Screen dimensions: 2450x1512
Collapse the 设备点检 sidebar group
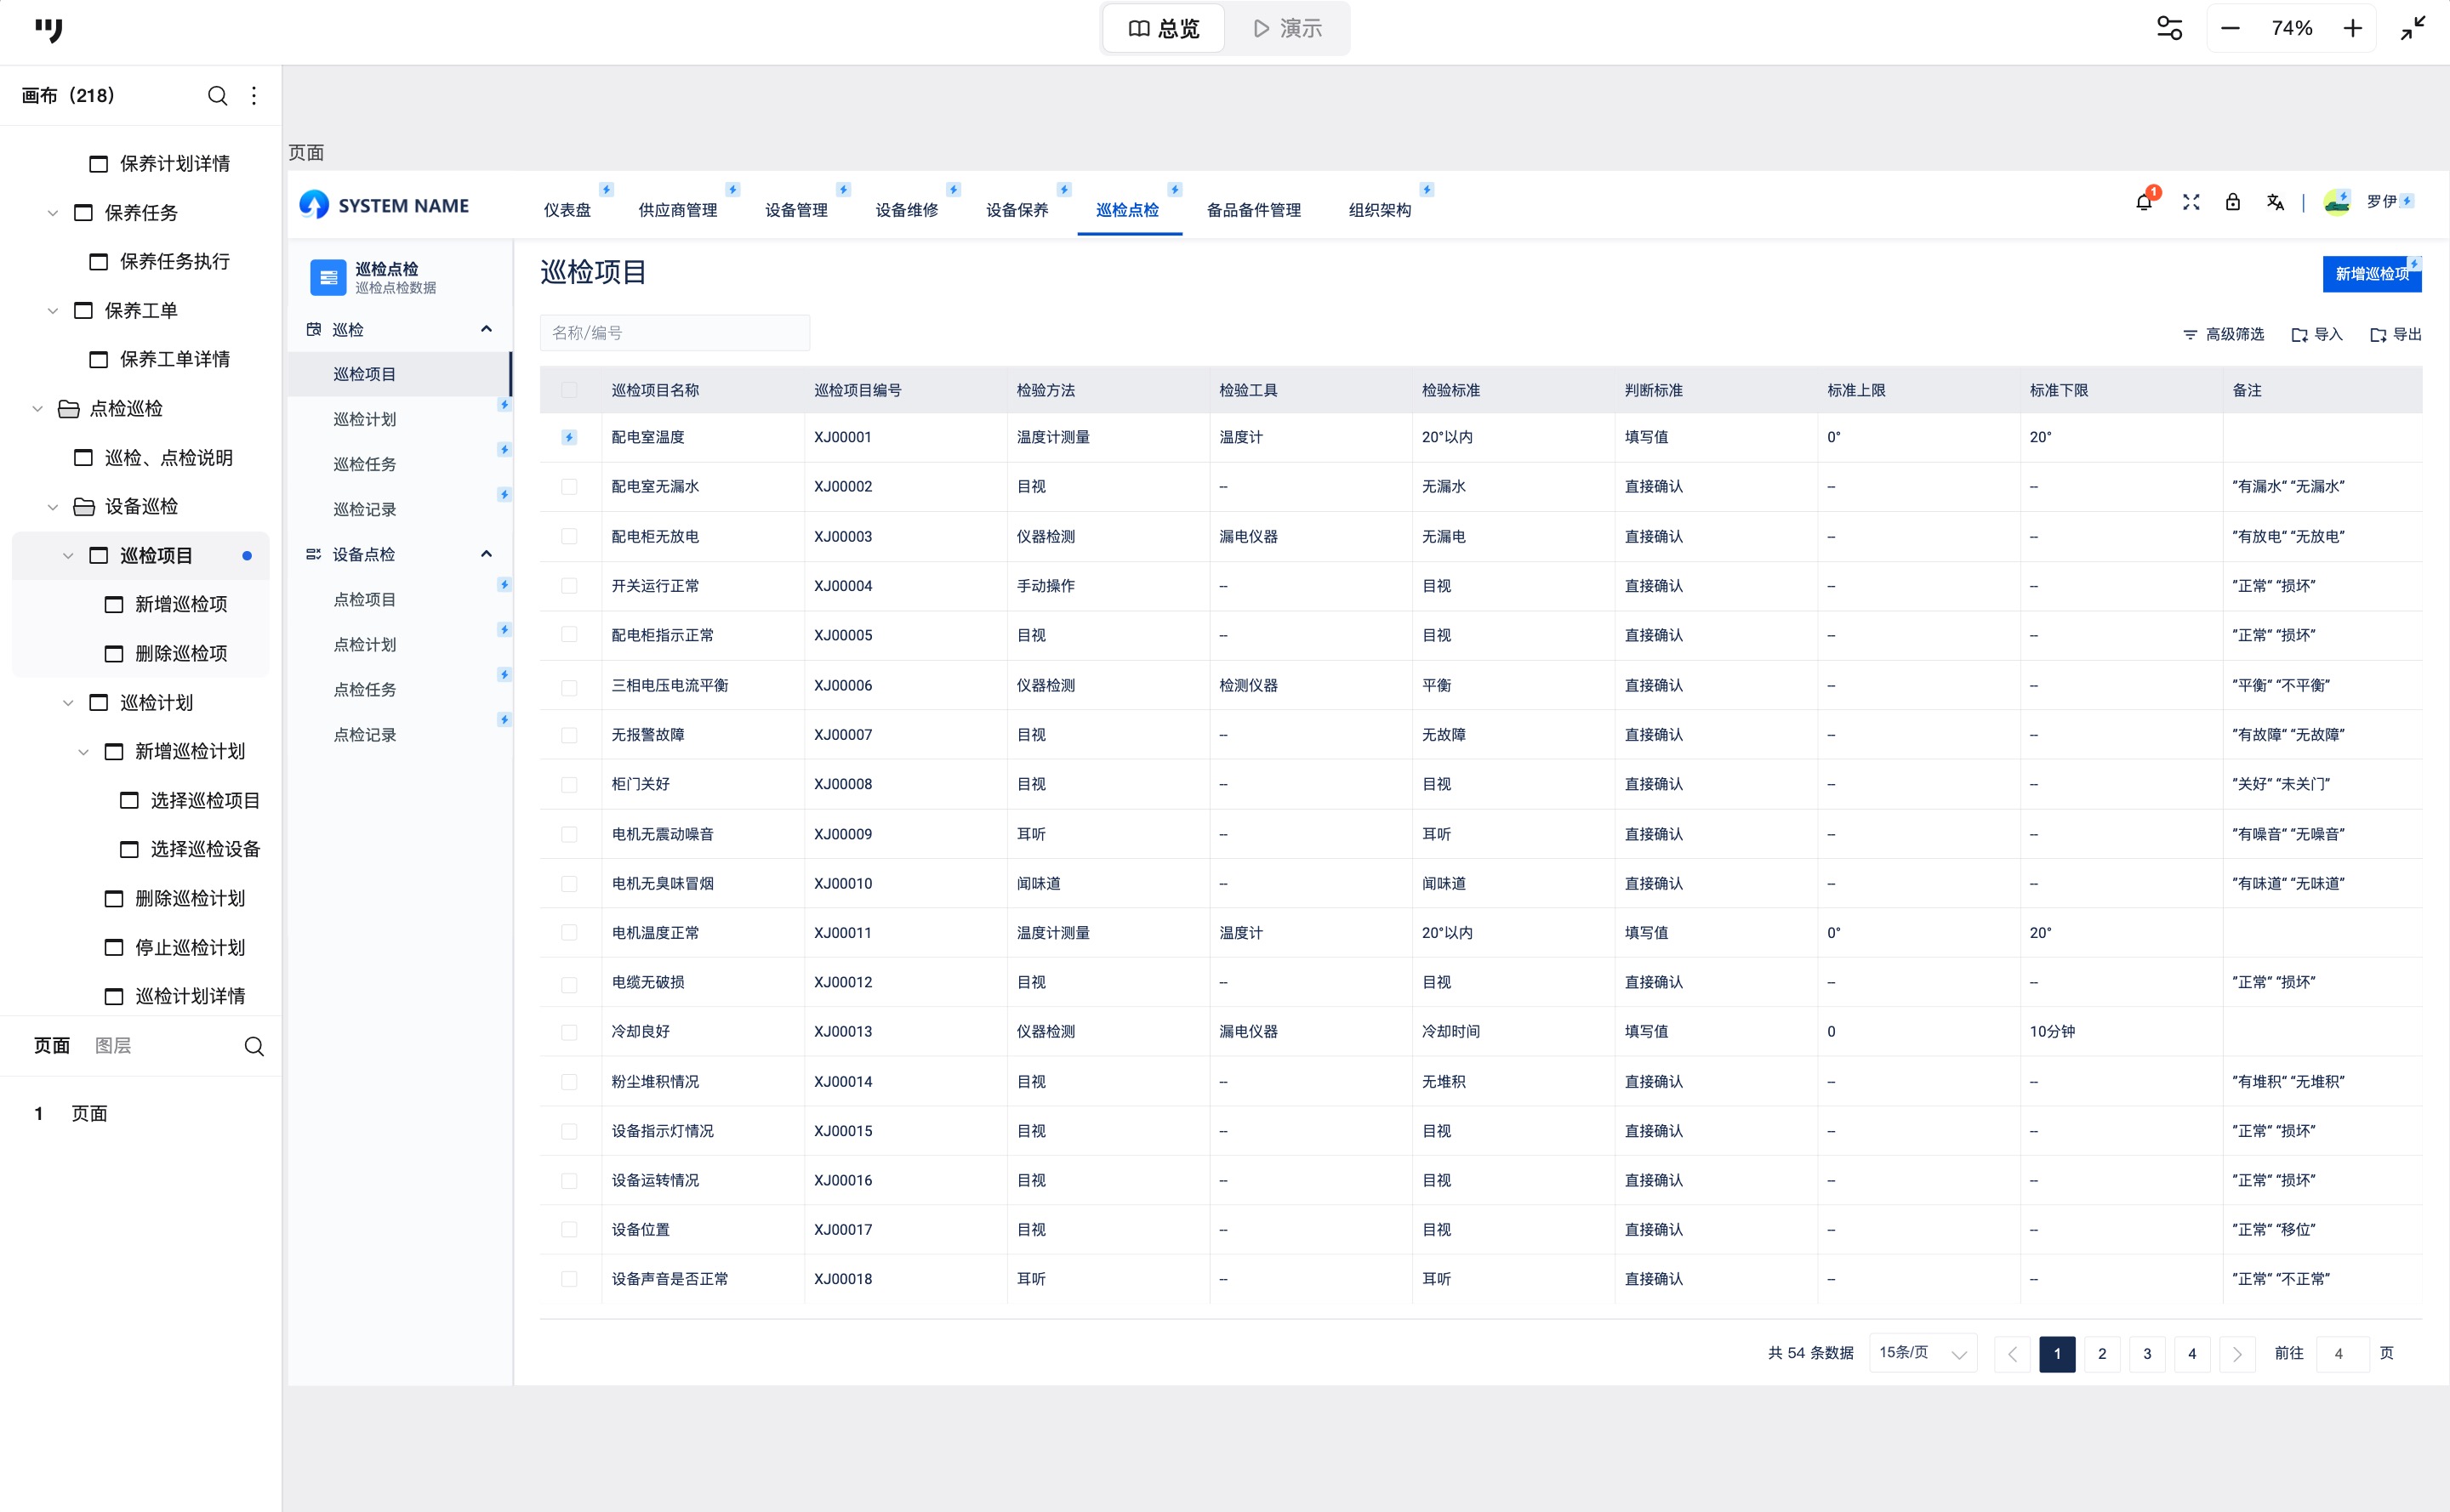coord(487,554)
